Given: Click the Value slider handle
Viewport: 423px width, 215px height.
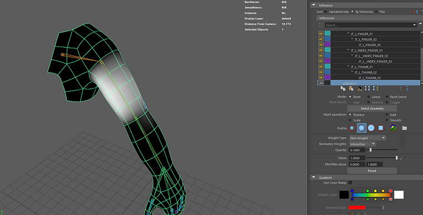Looking at the screenshot, I should [x=396, y=158].
